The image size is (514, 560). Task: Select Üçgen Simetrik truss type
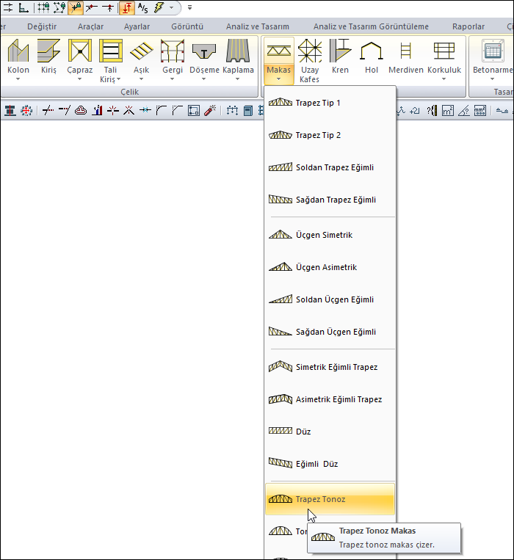coord(324,235)
